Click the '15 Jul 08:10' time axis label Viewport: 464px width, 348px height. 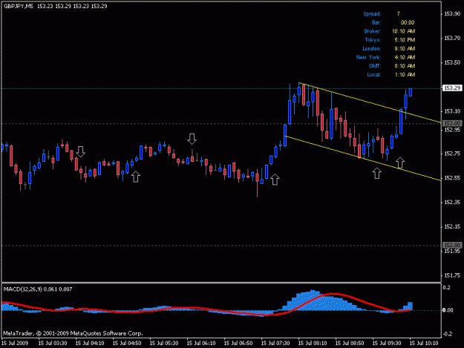(x=313, y=344)
